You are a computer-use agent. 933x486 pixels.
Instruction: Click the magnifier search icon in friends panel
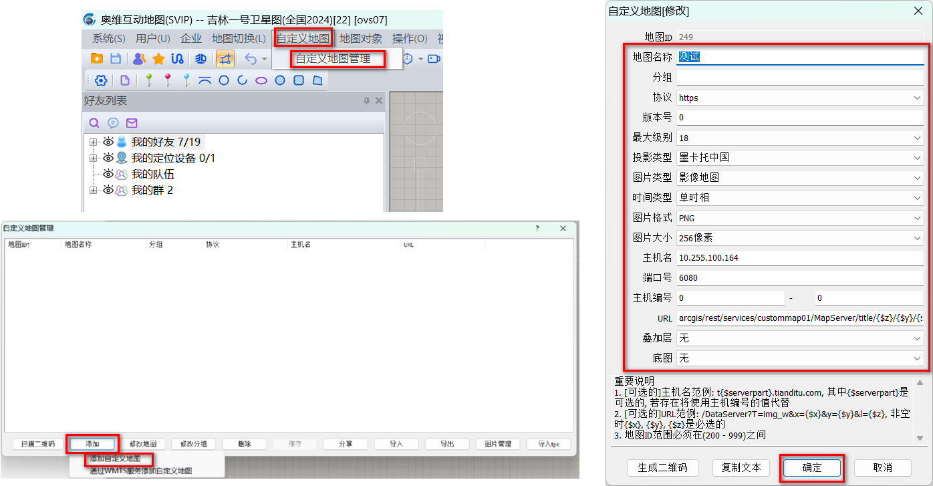point(94,123)
